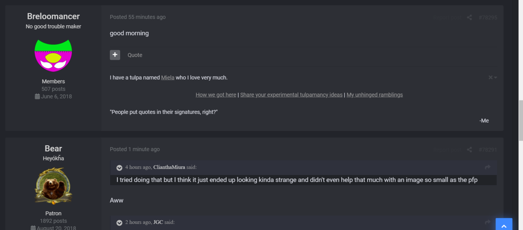
Task: Collapse the ClianthaMiura quote block
Action: [x=119, y=168]
